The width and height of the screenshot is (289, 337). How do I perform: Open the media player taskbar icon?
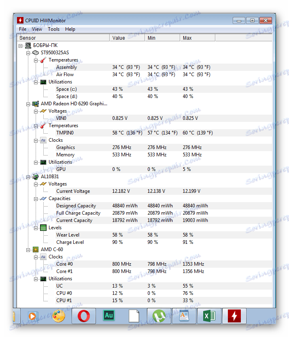(33, 316)
